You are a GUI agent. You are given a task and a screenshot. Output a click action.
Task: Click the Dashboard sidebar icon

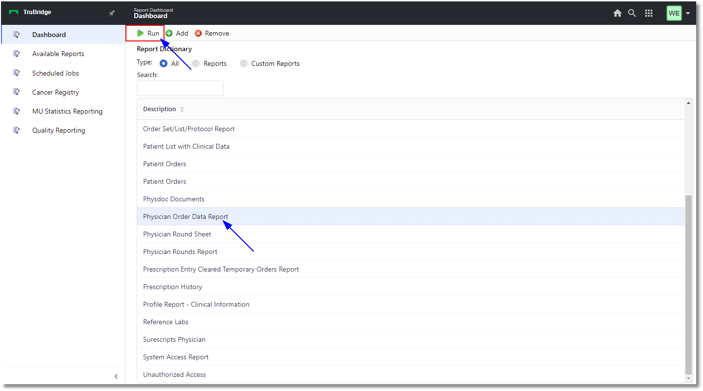[x=17, y=35]
